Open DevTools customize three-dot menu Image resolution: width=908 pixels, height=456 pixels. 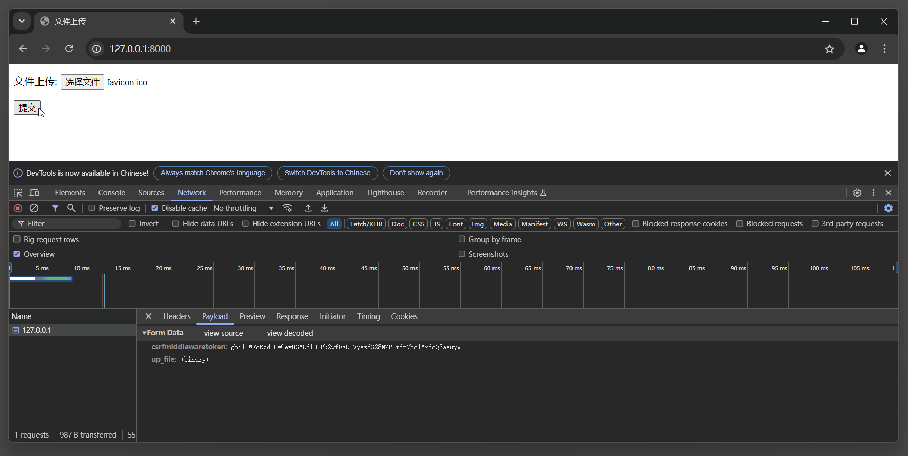tap(873, 193)
